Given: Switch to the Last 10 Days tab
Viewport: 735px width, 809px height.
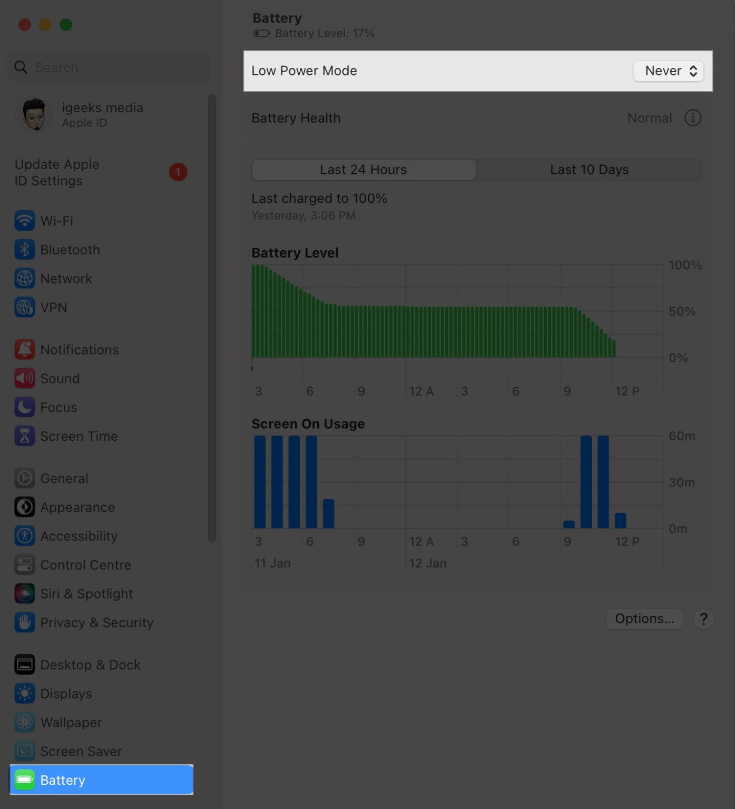Looking at the screenshot, I should (589, 170).
